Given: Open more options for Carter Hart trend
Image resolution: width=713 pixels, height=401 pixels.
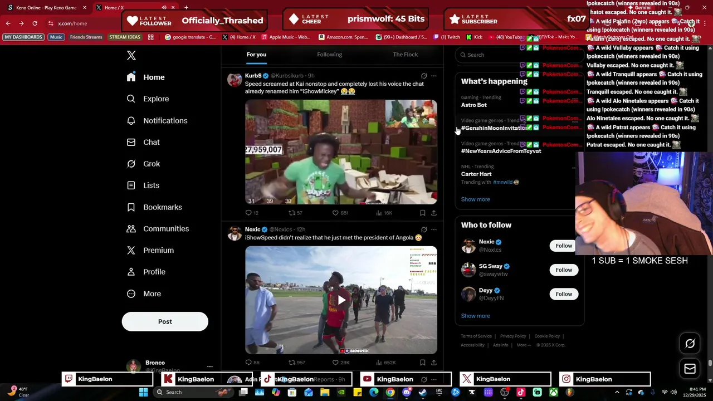Looking at the screenshot, I should pos(574,168).
